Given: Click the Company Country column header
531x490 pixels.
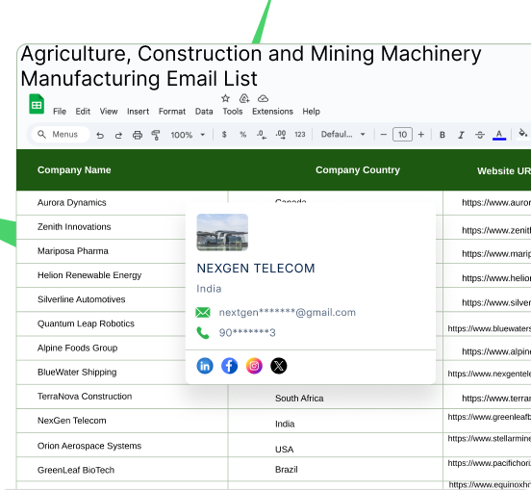Looking at the screenshot, I should [x=358, y=169].
